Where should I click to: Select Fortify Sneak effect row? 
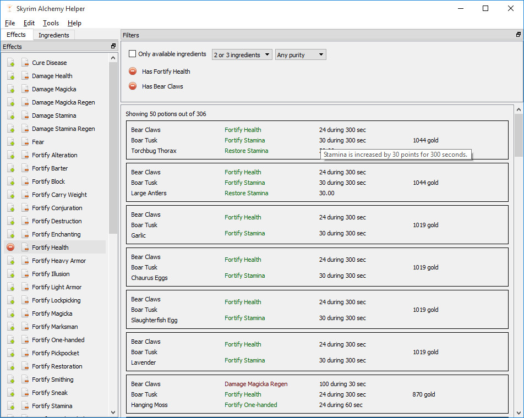(50, 393)
